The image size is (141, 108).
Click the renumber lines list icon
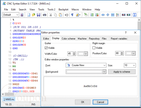[x=92, y=15]
